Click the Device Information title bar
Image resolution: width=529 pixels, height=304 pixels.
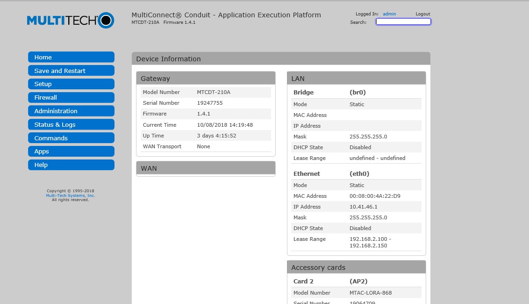point(280,59)
